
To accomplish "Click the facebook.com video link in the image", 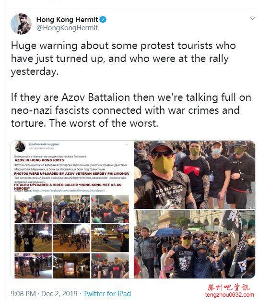I will point(70,191).
